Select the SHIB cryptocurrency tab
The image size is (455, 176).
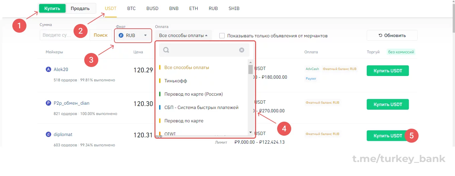click(x=234, y=8)
